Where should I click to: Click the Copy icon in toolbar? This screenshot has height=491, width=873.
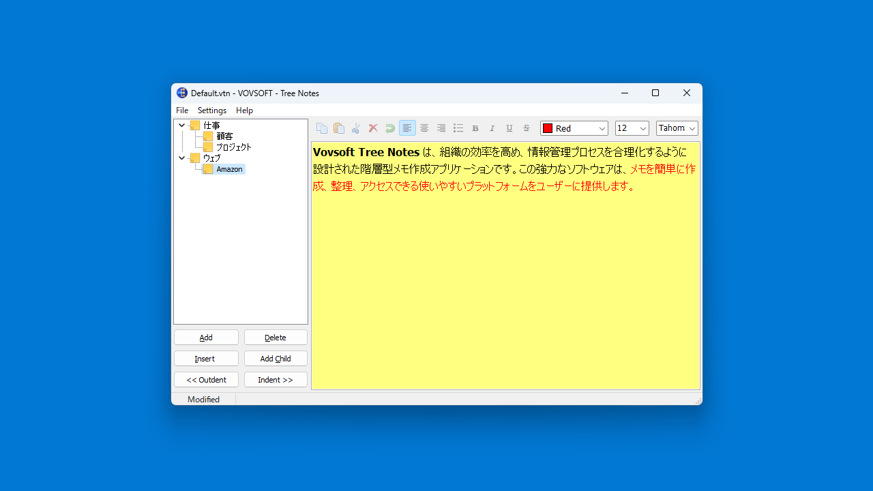(x=322, y=128)
